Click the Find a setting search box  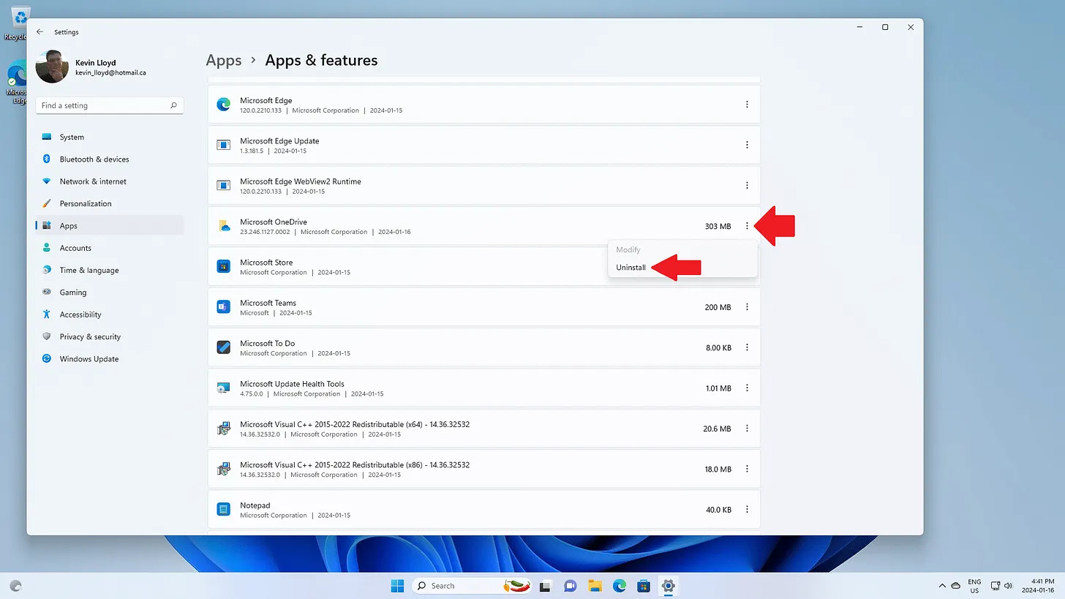tap(110, 105)
